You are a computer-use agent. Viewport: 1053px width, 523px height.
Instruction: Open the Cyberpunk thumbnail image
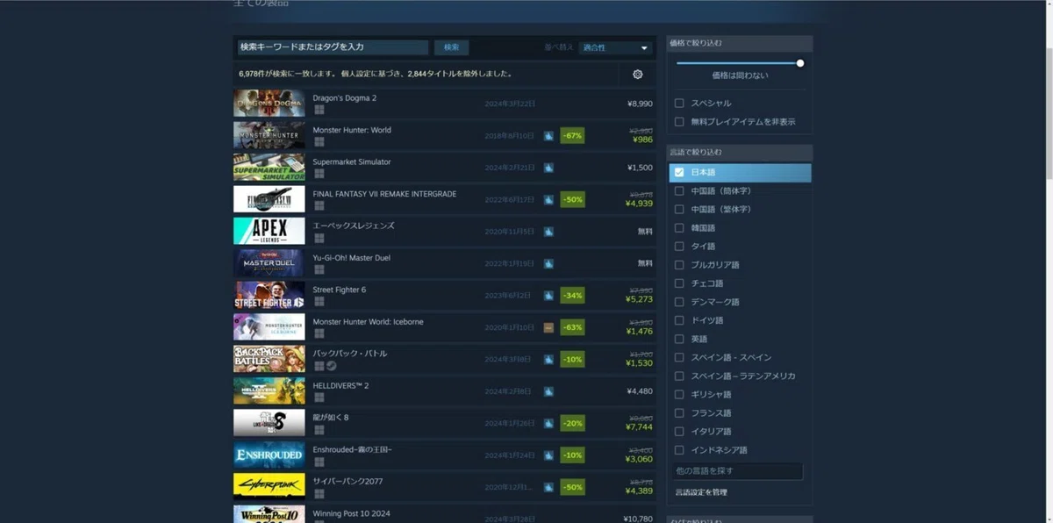pyautogui.click(x=269, y=486)
